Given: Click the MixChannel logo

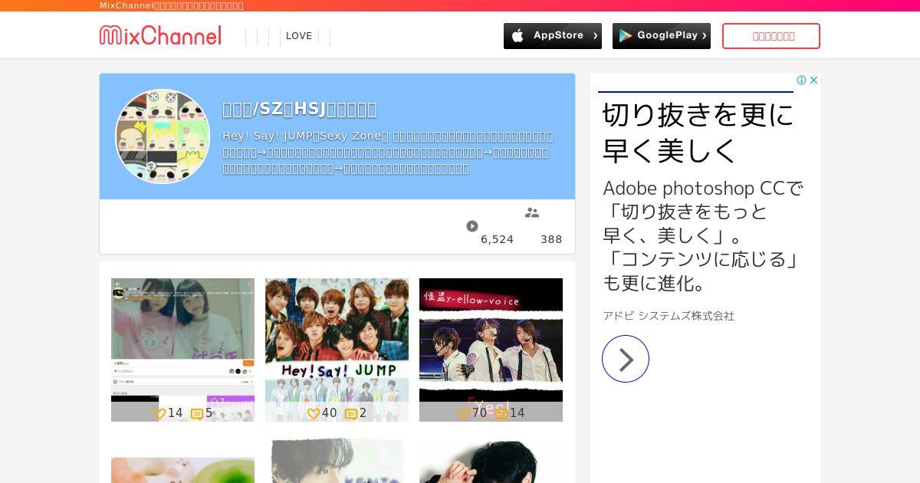Looking at the screenshot, I should point(160,35).
